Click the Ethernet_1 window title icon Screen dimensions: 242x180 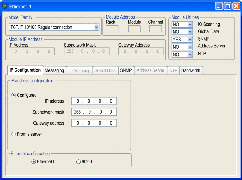tap(5, 6)
